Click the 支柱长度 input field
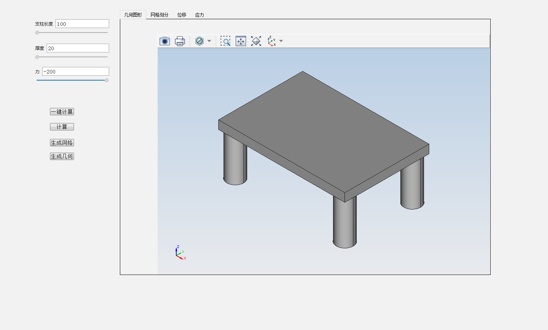This screenshot has width=548, height=330. click(x=82, y=24)
